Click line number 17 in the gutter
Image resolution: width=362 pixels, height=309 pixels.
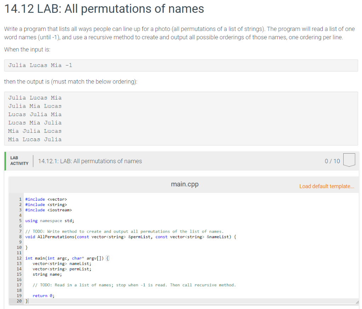click(19, 285)
